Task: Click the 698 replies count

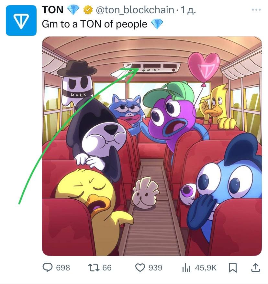Action: coord(63,268)
